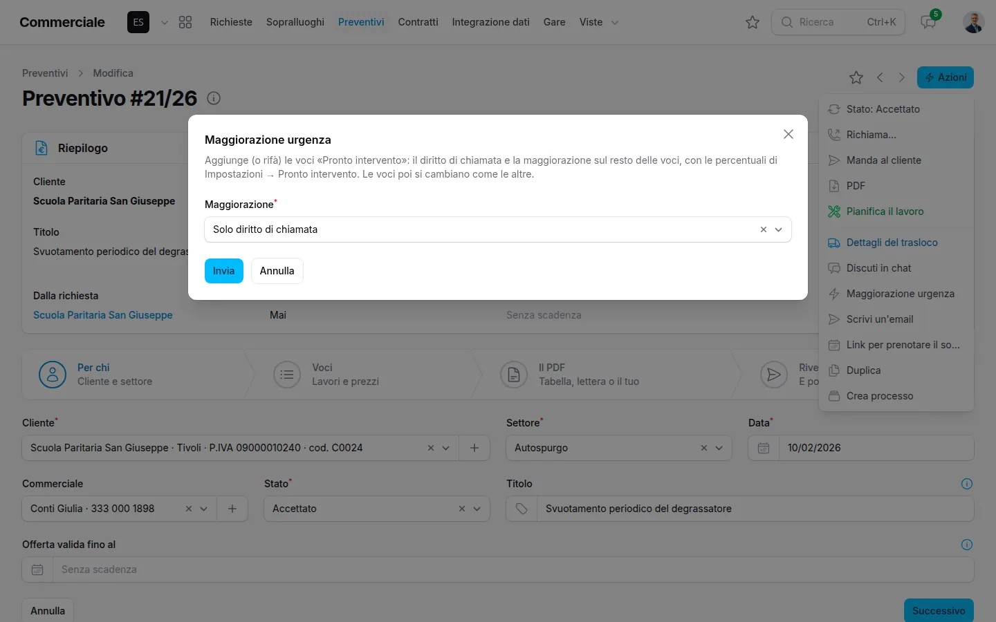Open the Richieste menu
The width and height of the screenshot is (996, 622).
tap(231, 22)
